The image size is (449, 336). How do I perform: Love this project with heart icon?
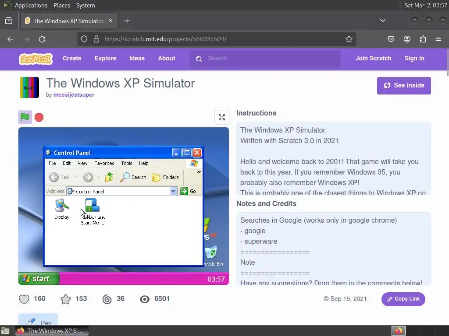coord(24,299)
